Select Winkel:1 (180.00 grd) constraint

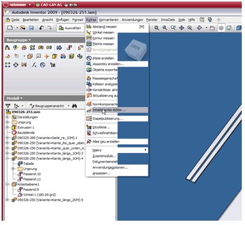click(39, 195)
